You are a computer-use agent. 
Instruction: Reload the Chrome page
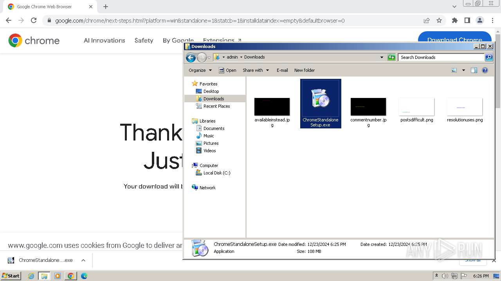(x=34, y=21)
